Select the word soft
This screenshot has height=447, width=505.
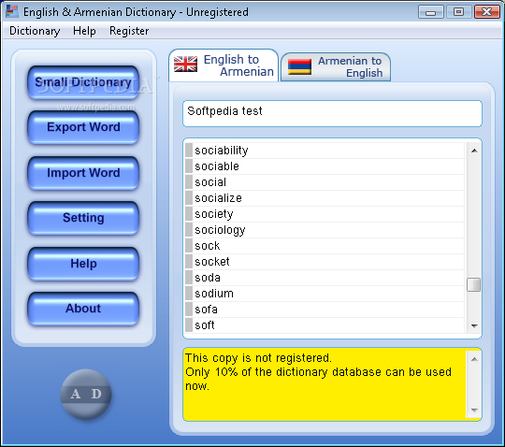pyautogui.click(x=325, y=325)
